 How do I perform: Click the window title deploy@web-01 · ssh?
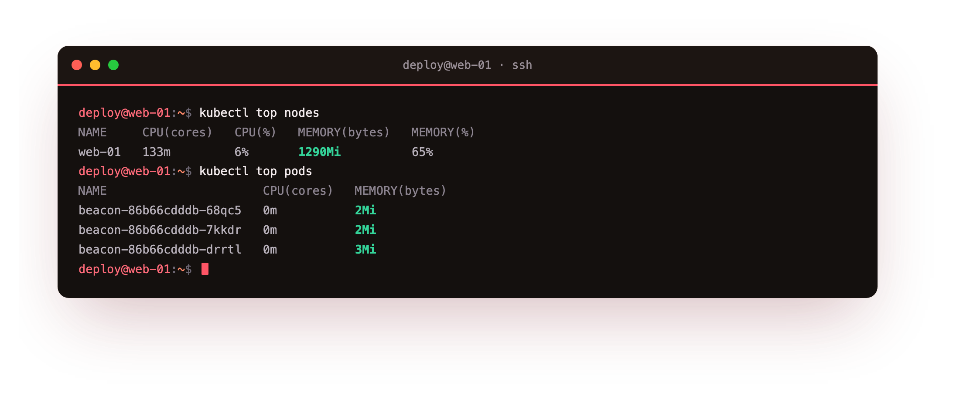467,65
